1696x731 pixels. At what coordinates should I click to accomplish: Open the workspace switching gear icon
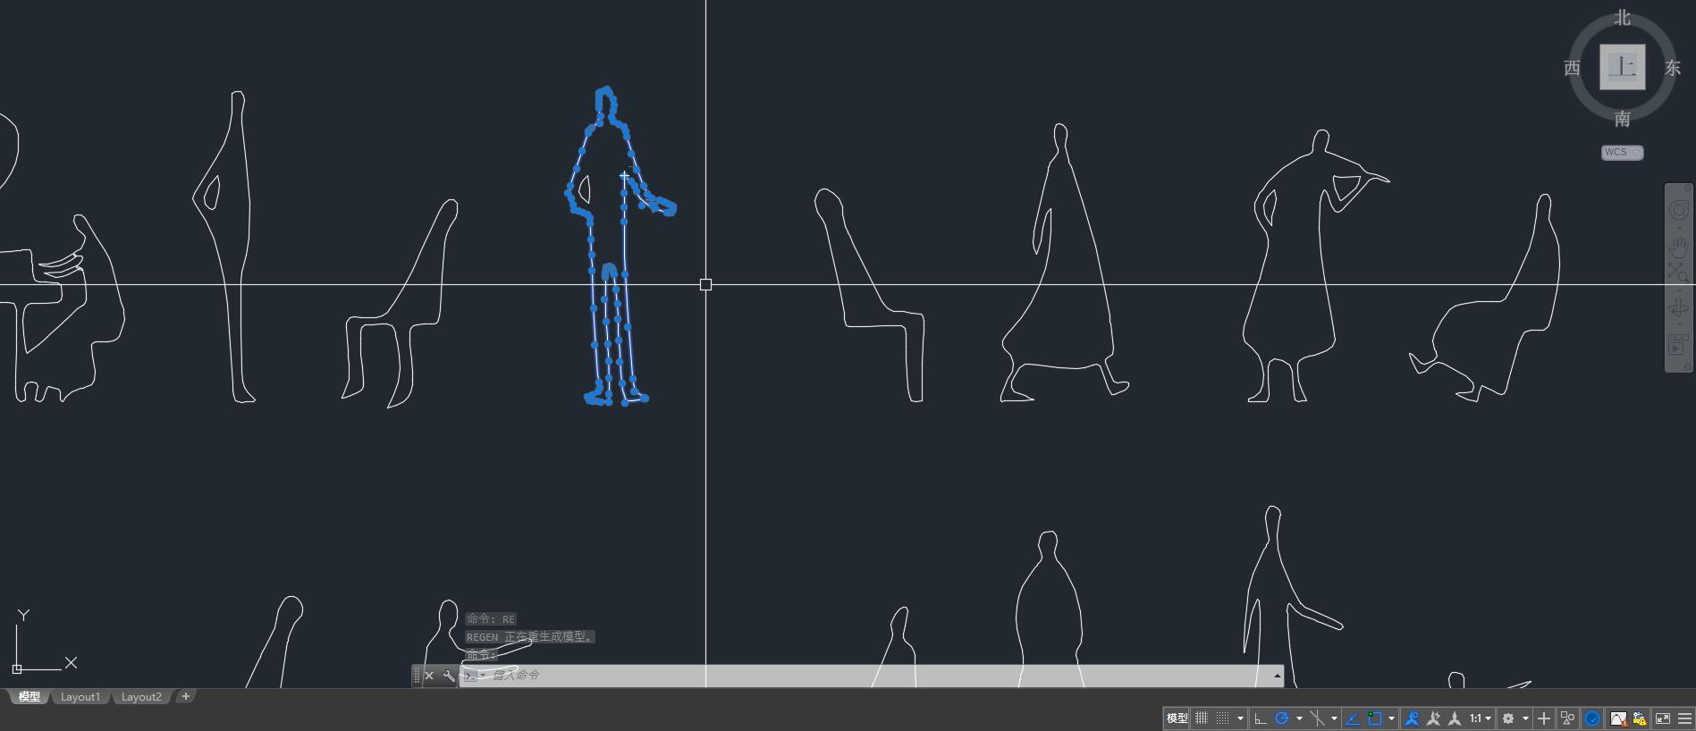coord(1508,718)
